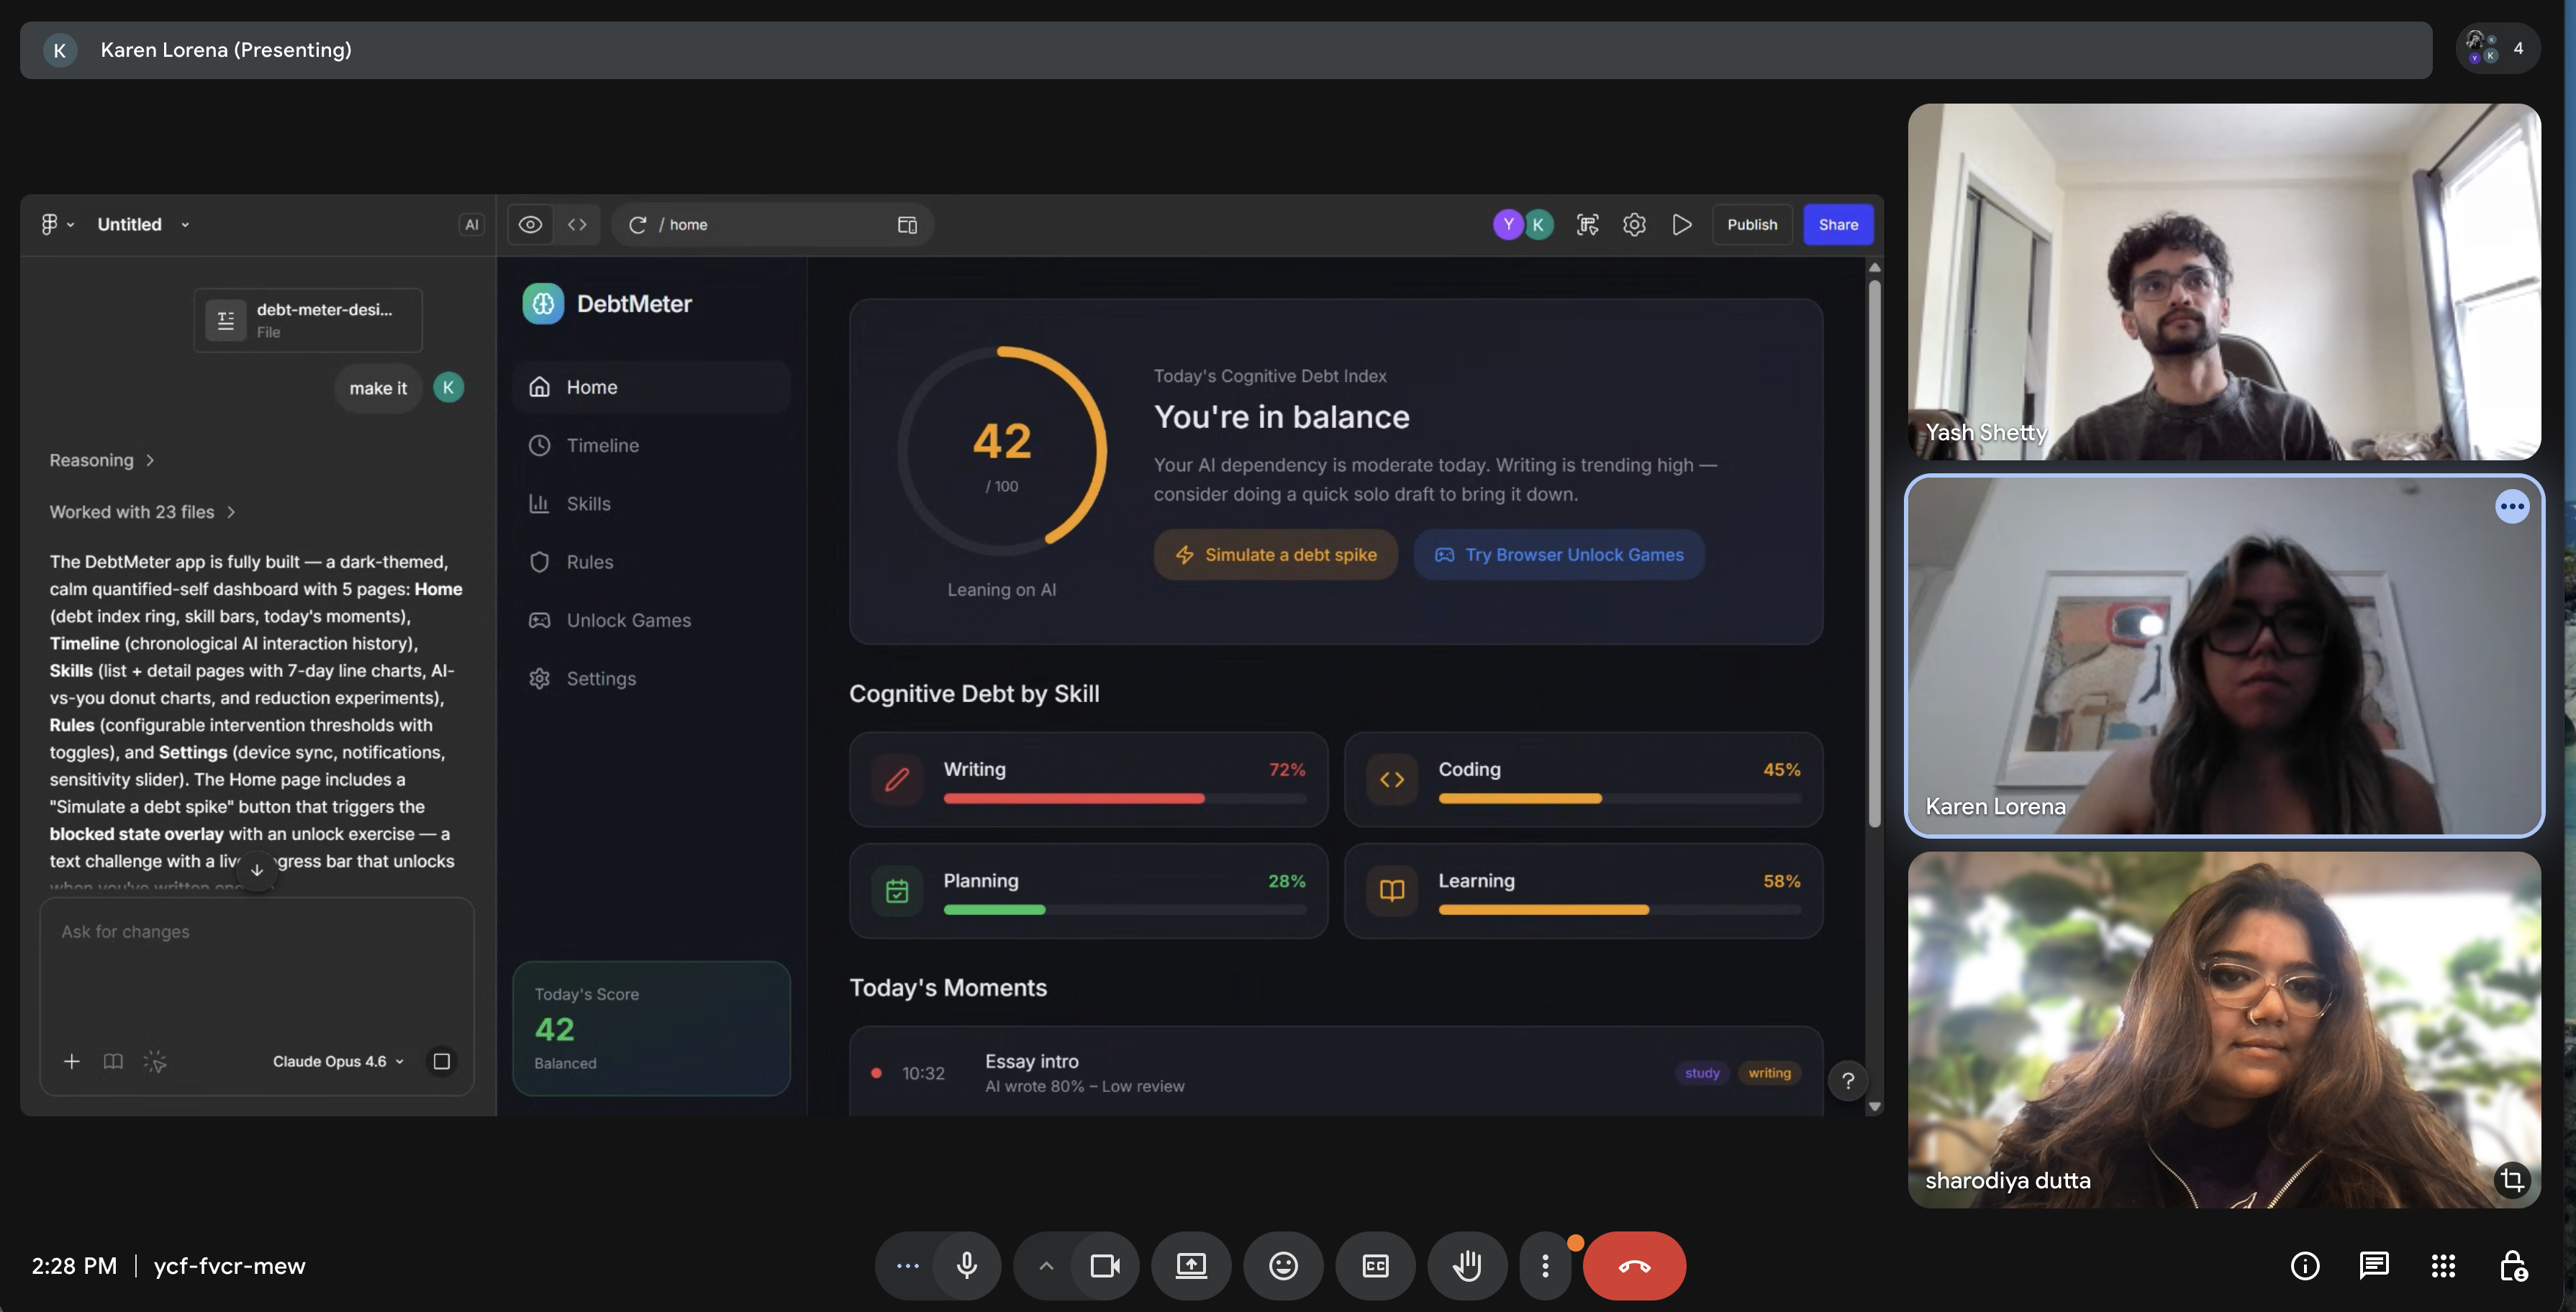2576x1312 pixels.
Task: Switch to the code view toggle
Action: [x=577, y=225]
